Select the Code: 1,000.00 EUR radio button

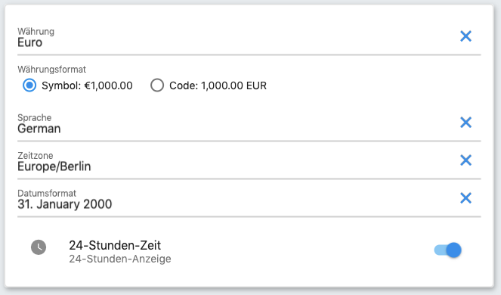tap(157, 85)
